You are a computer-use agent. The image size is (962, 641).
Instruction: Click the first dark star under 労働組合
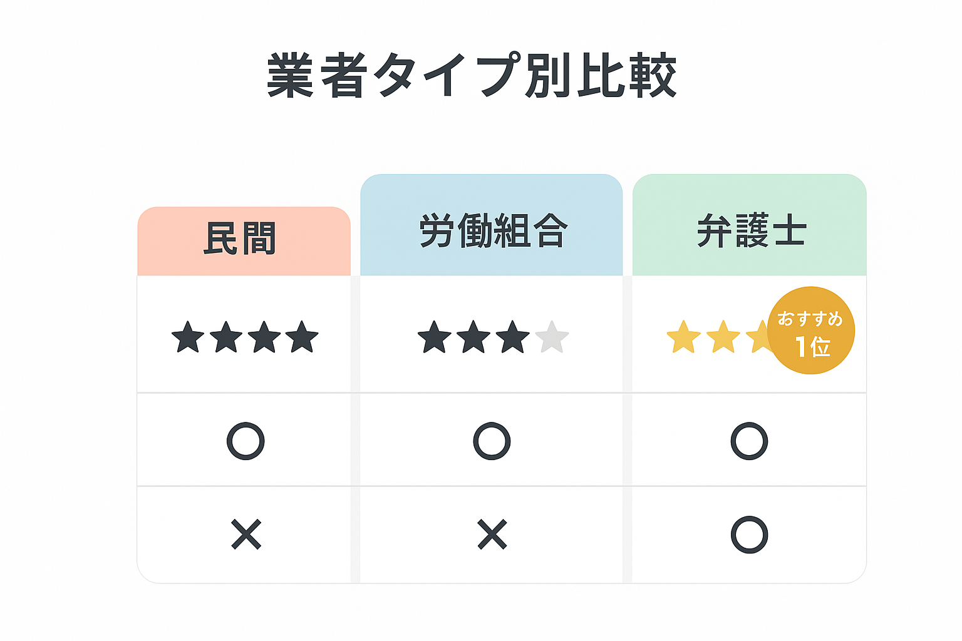[435, 337]
